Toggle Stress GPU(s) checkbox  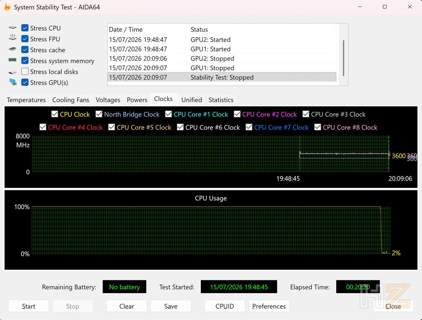pos(25,83)
